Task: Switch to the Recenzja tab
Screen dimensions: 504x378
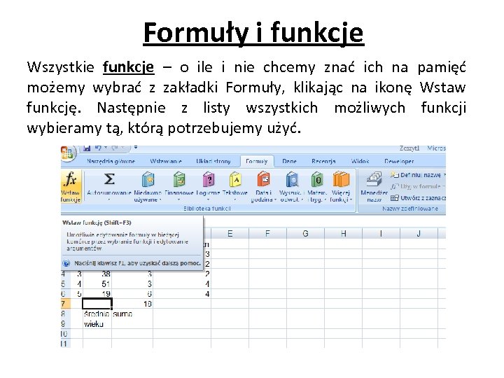Action: coord(323,162)
